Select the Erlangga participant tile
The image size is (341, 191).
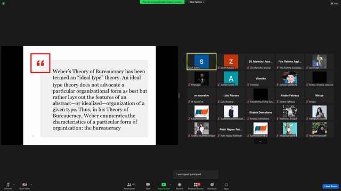201,79
